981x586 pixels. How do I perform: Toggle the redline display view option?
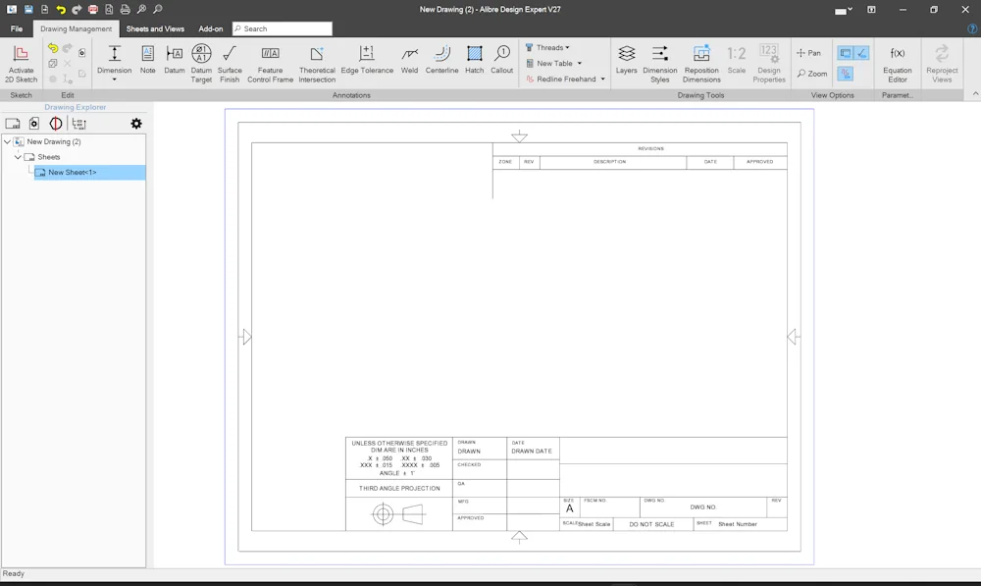[x=846, y=74]
